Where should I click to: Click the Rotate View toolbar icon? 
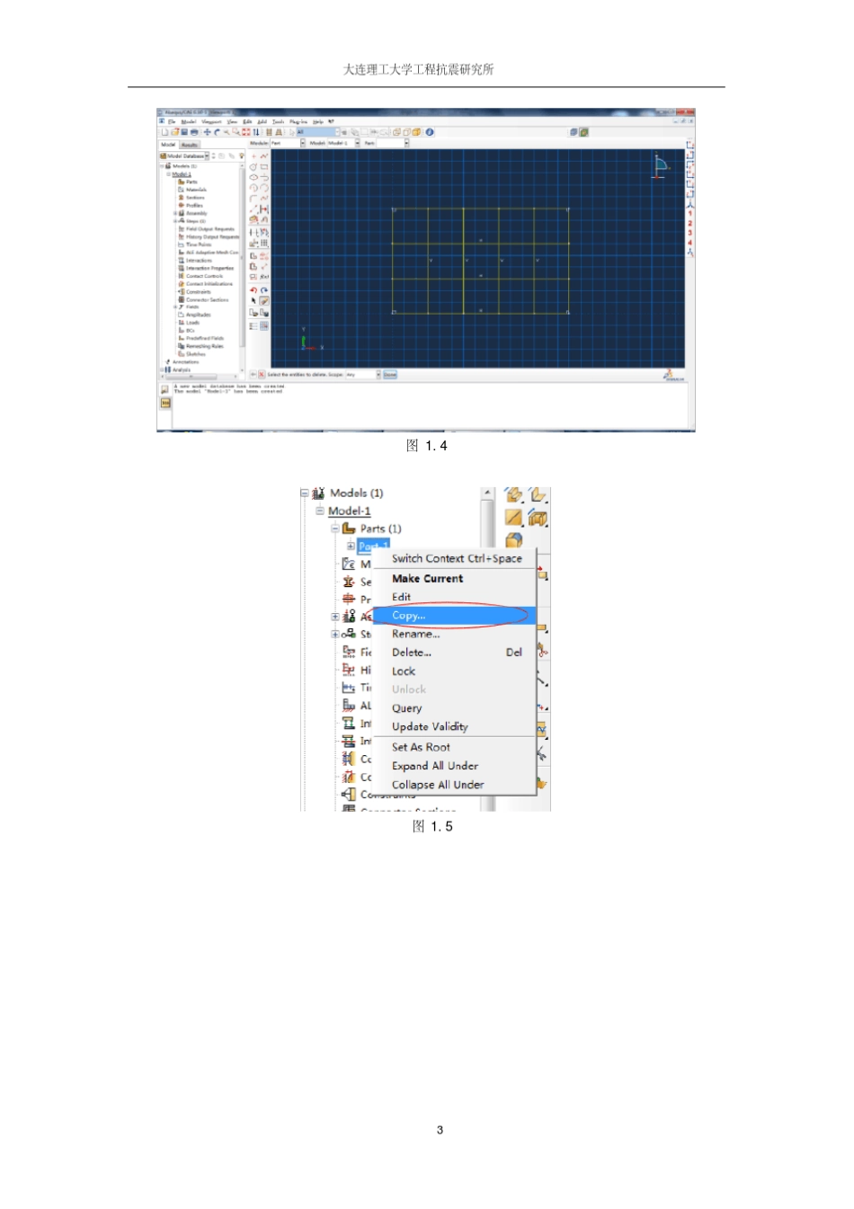[x=217, y=132]
